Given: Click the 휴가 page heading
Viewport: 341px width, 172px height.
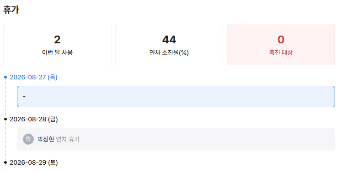Looking at the screenshot, I should pos(11,10).
